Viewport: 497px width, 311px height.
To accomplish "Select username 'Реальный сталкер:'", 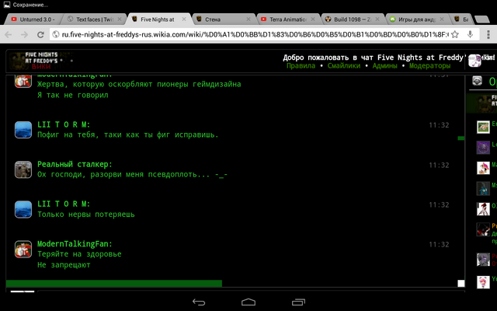I will tap(75, 164).
